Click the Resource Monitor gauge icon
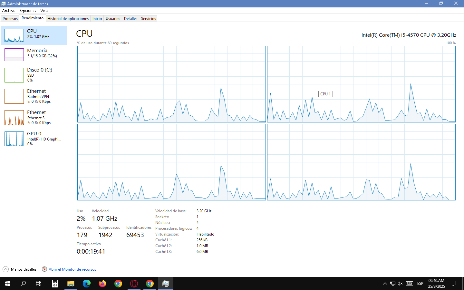The image size is (464, 290). point(44,269)
